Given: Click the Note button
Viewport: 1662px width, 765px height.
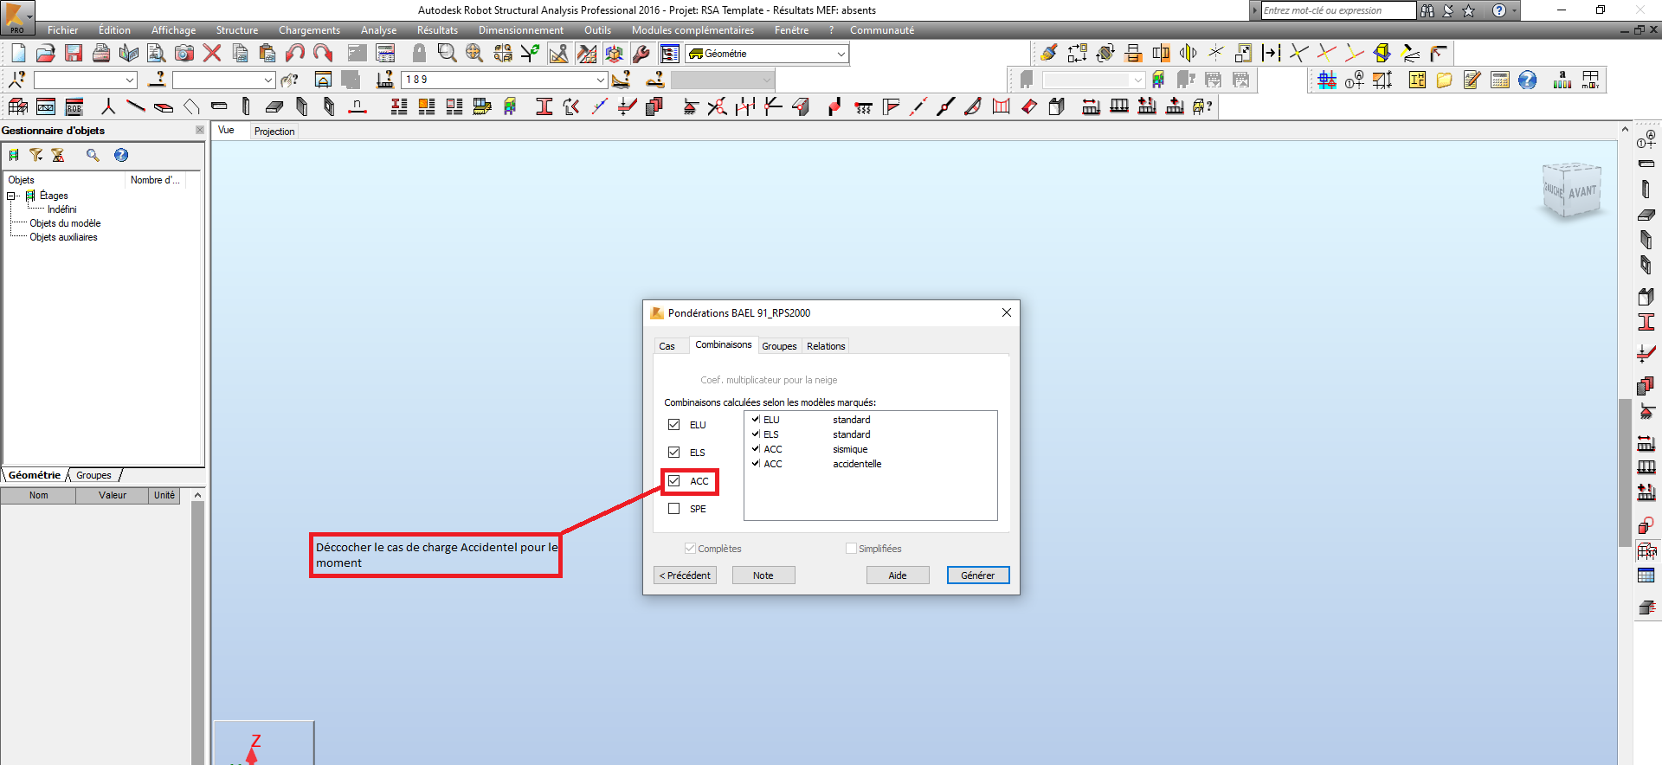Looking at the screenshot, I should (x=763, y=575).
